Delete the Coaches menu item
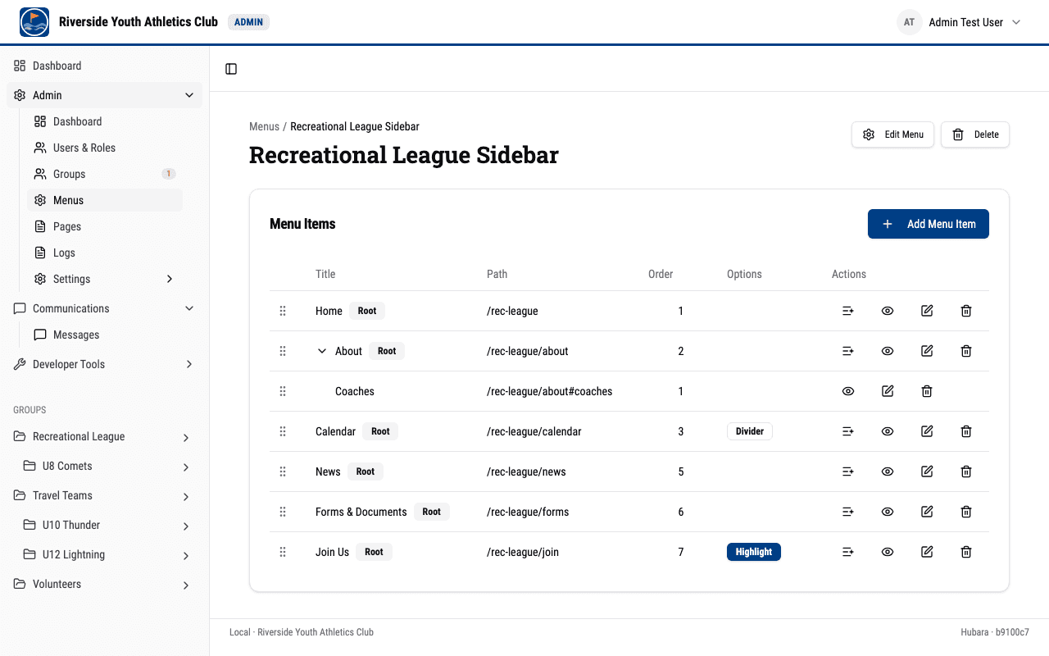The image size is (1049, 656). [x=927, y=391]
